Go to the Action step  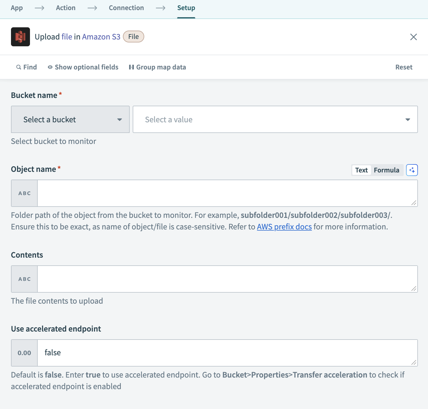[x=65, y=8]
